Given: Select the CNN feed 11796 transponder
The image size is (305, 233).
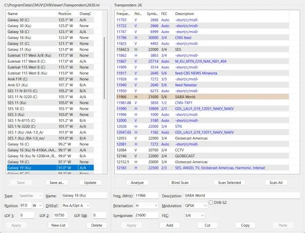Looking at the screenshot, I should pyautogui.click(x=202, y=38).
